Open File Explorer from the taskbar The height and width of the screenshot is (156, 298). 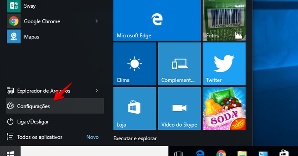click(242, 154)
